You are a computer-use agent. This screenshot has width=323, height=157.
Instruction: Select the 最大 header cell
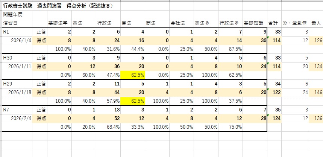pyautogui.click(x=316, y=23)
